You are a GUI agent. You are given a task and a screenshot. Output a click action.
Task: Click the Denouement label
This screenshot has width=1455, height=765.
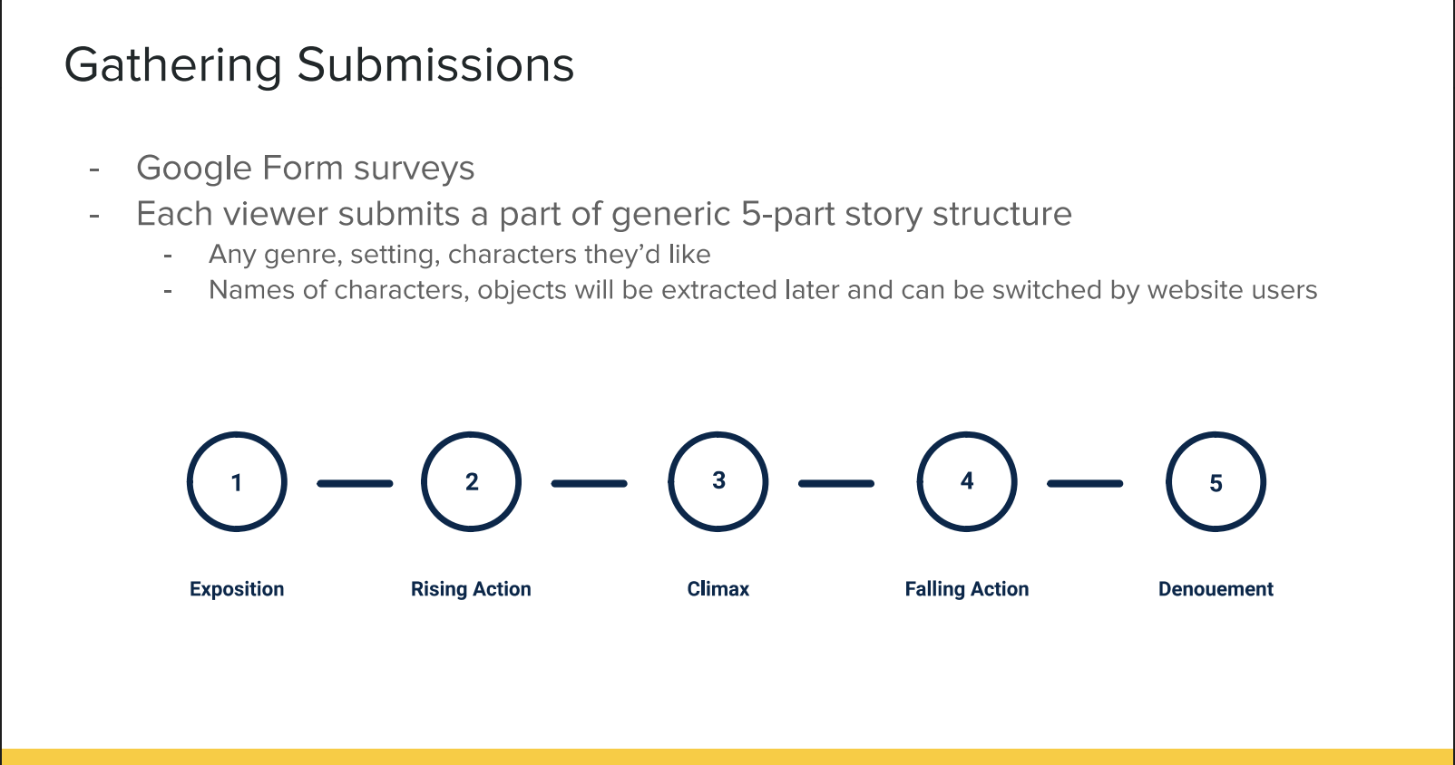pyautogui.click(x=1216, y=589)
